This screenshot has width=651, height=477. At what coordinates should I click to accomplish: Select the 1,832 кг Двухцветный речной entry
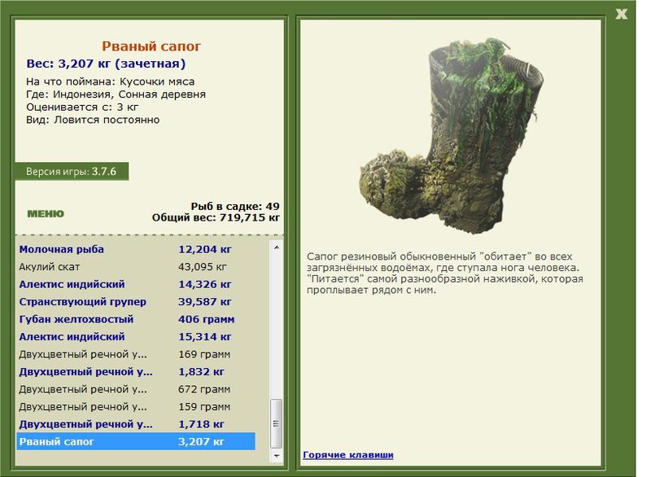[x=85, y=372]
